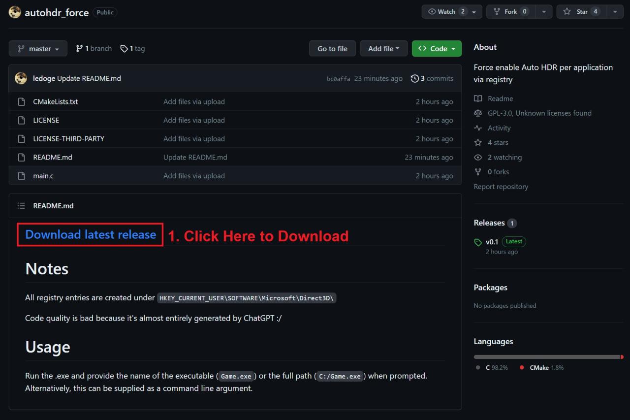The image size is (630, 420).
Task: Open the 1 branch link
Action: (94, 49)
